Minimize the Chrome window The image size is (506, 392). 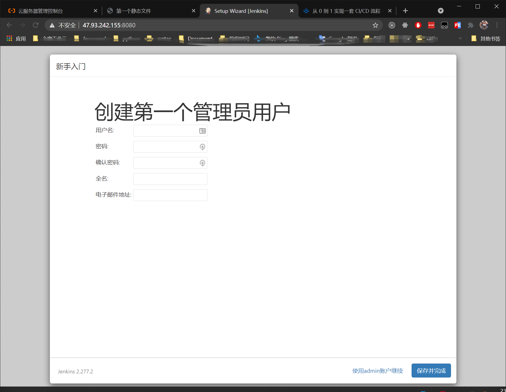click(459, 6)
